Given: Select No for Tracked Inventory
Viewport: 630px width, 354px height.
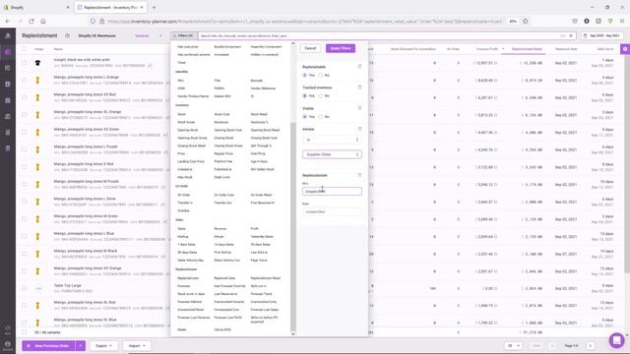Looking at the screenshot, I should (x=321, y=96).
